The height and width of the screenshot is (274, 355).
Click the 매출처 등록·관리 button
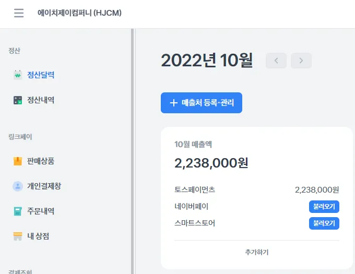(202, 103)
